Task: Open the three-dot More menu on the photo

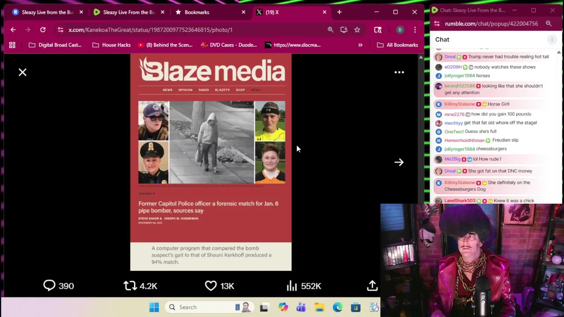Action: [399, 72]
